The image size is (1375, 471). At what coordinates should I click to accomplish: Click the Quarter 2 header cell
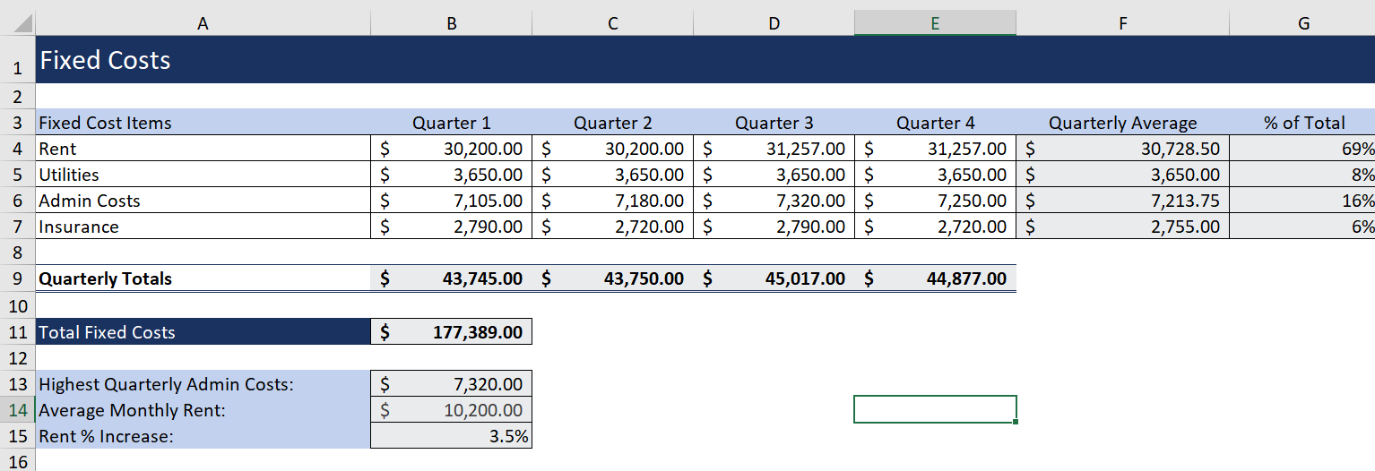click(x=612, y=123)
